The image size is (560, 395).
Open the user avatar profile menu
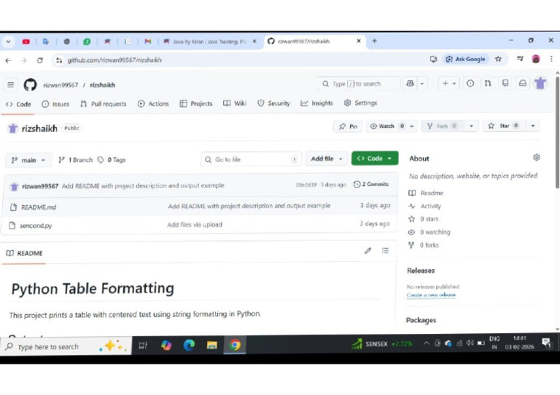click(540, 84)
